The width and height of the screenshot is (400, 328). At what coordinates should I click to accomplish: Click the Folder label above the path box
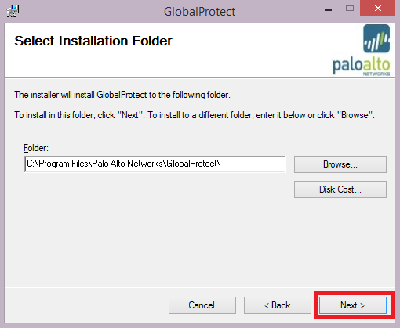pyautogui.click(x=36, y=148)
